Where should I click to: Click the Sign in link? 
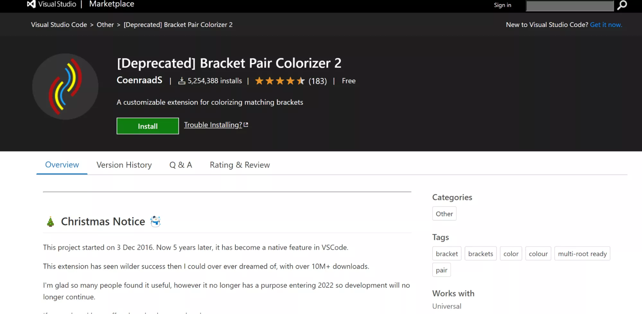(x=502, y=5)
